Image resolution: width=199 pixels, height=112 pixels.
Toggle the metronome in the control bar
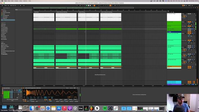pyautogui.click(x=21, y=6)
